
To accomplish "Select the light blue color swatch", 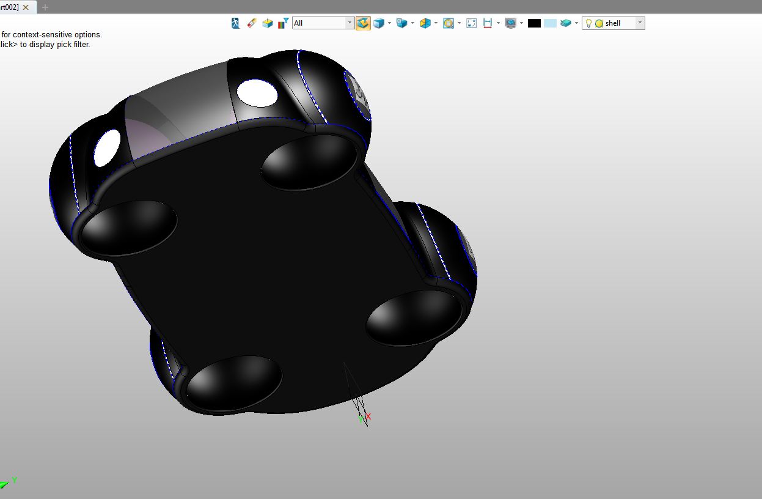I will (550, 23).
